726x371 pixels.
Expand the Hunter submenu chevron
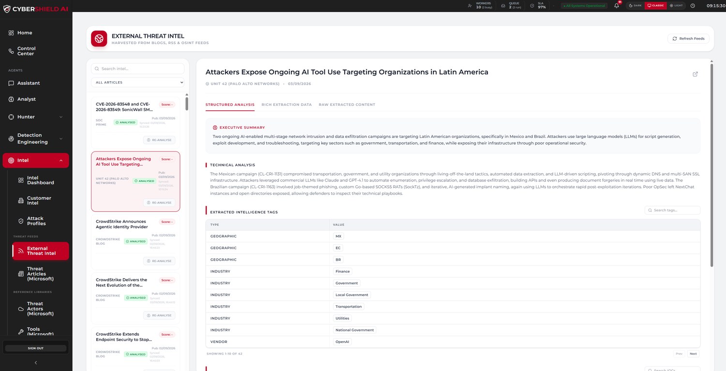tap(61, 117)
